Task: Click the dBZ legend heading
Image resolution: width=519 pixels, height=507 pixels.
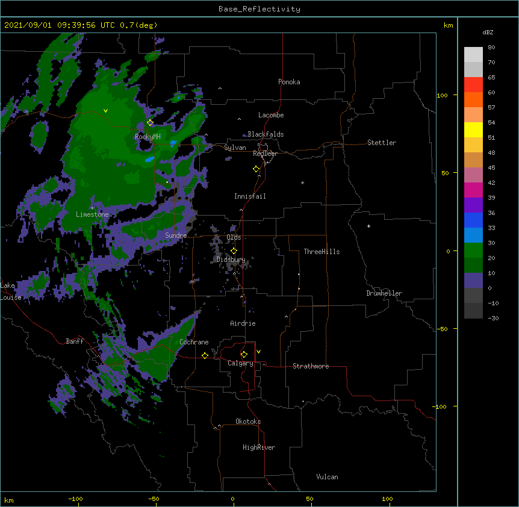Action: coord(488,33)
